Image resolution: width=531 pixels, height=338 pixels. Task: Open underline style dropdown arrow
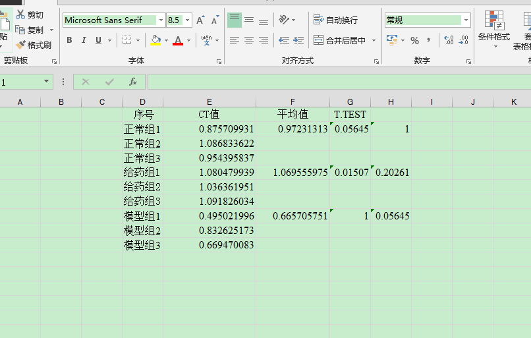point(109,41)
